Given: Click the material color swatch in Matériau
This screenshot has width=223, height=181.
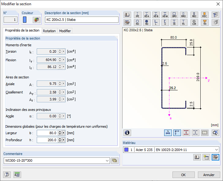Looking at the screenshot, I should click(126, 150).
